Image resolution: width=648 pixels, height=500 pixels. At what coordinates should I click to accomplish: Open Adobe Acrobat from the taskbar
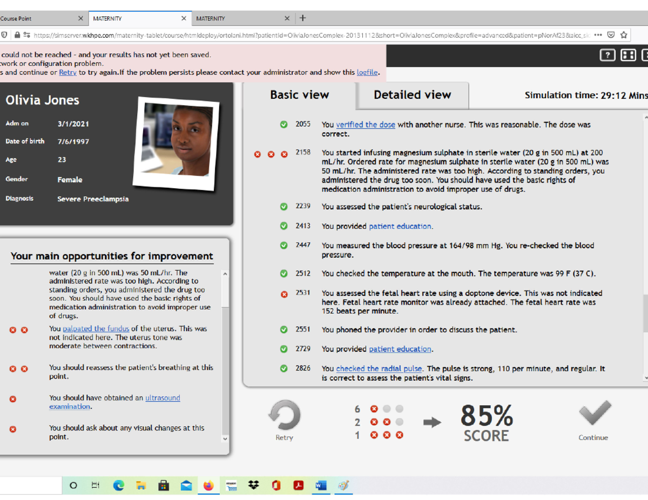298,485
